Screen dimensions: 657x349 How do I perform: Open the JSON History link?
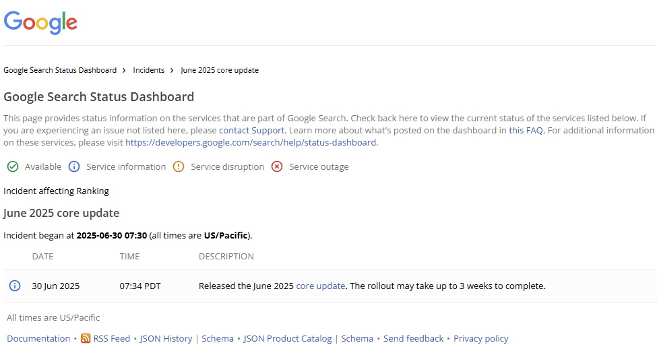[x=166, y=339]
